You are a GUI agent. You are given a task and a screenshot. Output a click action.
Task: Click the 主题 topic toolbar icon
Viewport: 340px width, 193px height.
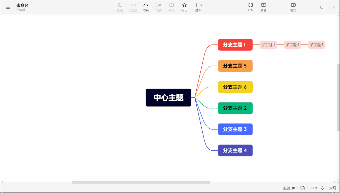coord(120,5)
